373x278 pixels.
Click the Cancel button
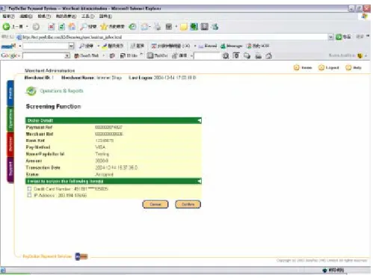tap(155, 204)
